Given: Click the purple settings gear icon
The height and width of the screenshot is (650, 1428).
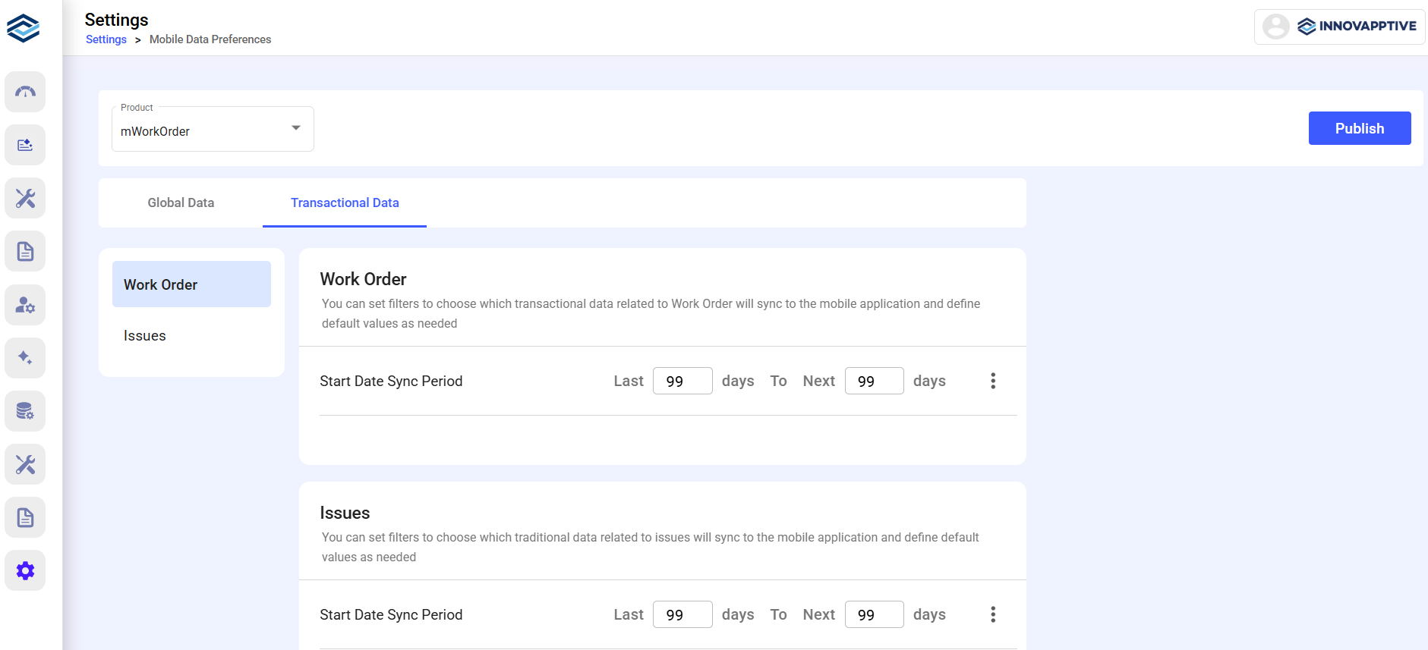Looking at the screenshot, I should pyautogui.click(x=25, y=570).
